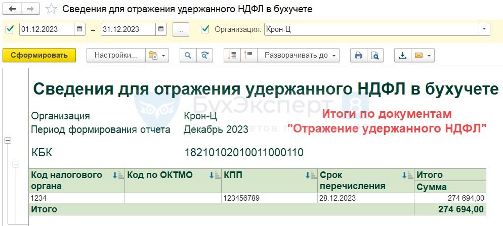
Task: Open period selection with ellipsis button
Action: (x=181, y=29)
